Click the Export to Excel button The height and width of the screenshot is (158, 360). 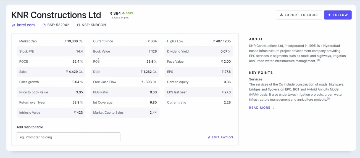[x=299, y=15]
